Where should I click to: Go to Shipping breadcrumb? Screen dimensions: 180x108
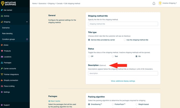pyautogui.click(x=51, y=3)
